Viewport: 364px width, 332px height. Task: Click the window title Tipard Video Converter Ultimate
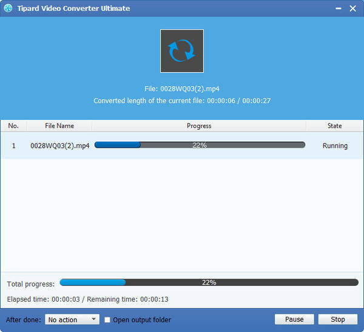[73, 8]
